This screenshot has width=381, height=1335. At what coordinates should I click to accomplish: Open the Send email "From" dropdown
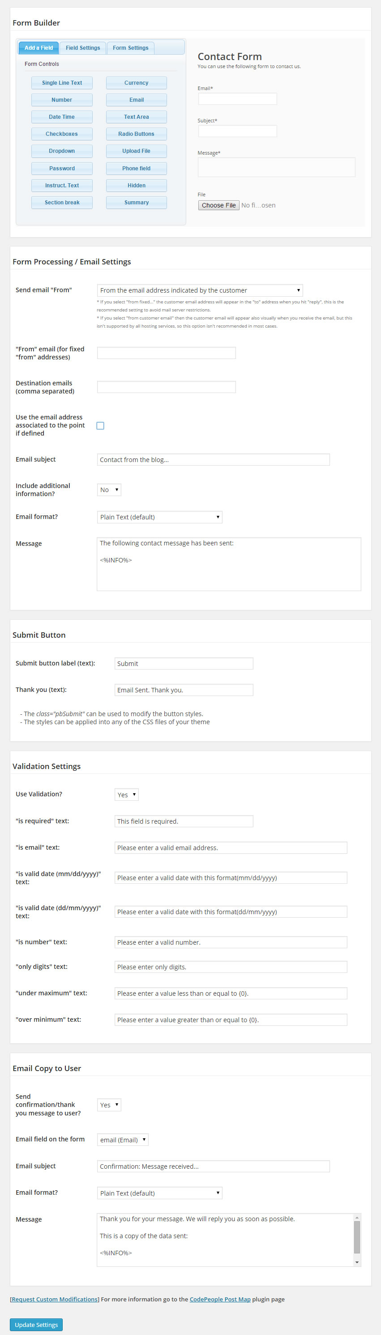click(199, 290)
